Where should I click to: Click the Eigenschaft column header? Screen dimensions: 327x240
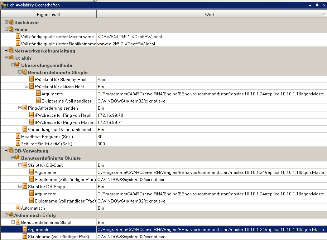point(48,14)
